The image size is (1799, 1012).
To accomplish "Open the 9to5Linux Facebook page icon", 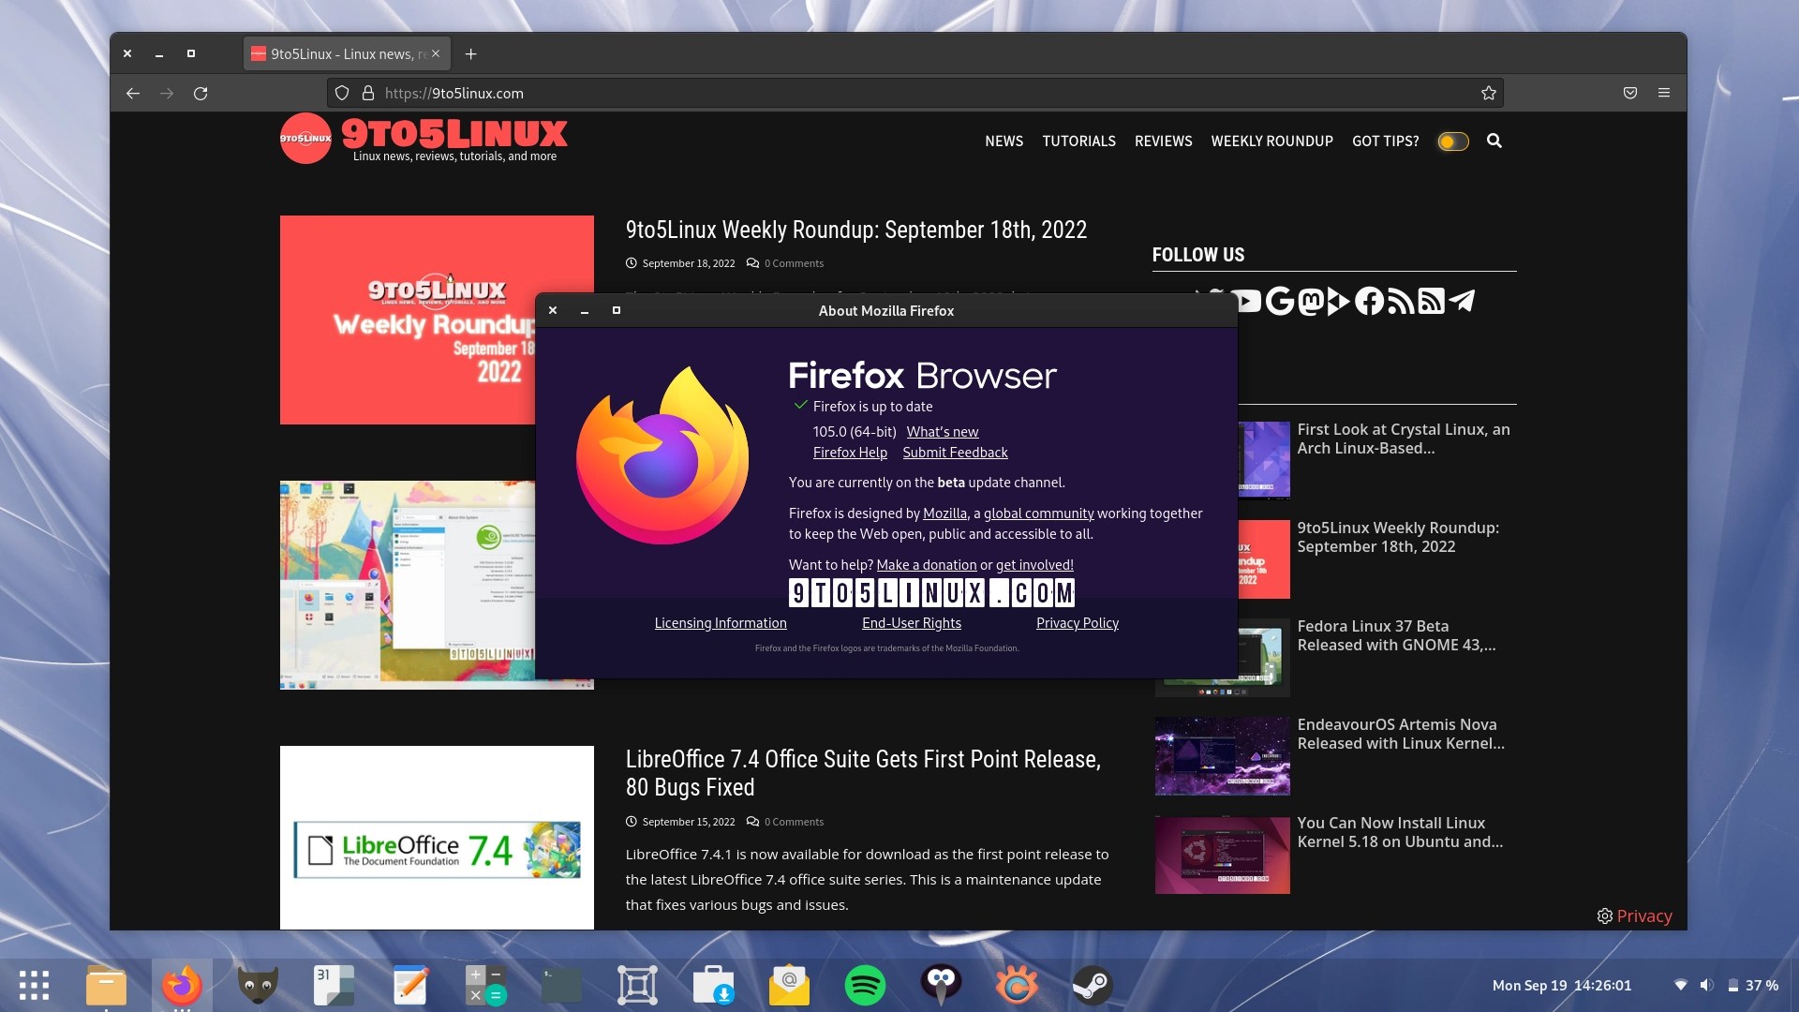I will tap(1369, 301).
